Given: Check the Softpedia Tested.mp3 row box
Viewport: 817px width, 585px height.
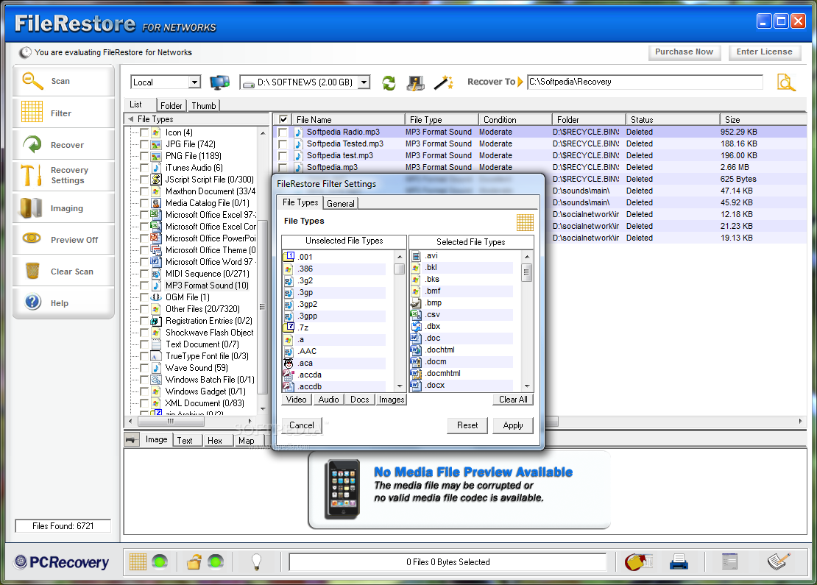Looking at the screenshot, I should (x=283, y=143).
